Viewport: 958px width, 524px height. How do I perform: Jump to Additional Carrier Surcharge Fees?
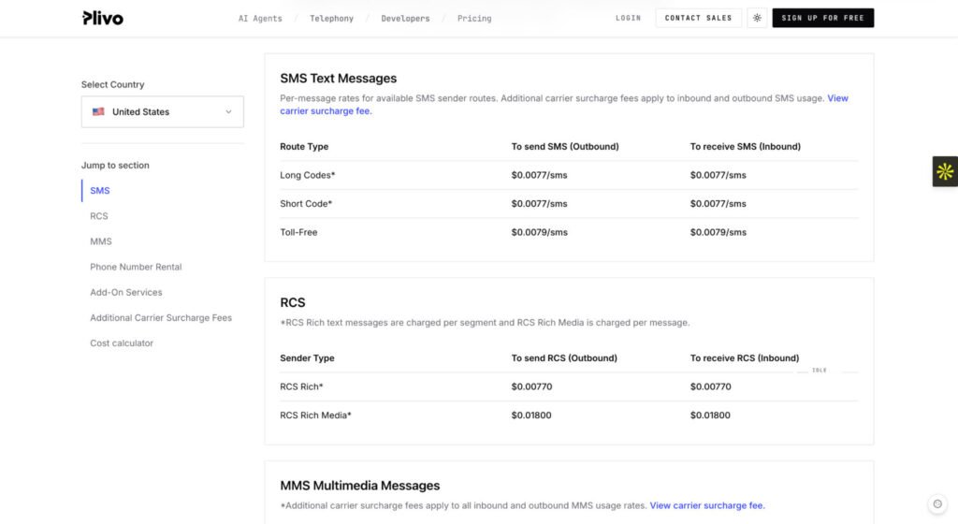coord(161,317)
